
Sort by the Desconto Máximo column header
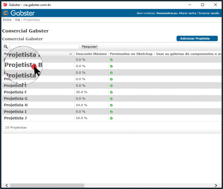tap(91, 54)
